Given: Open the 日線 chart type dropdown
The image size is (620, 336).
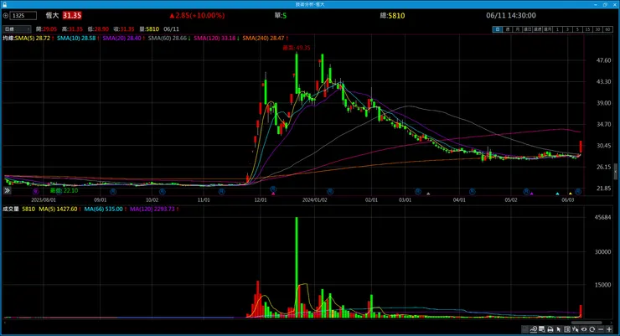Looking at the screenshot, I should [17, 29].
